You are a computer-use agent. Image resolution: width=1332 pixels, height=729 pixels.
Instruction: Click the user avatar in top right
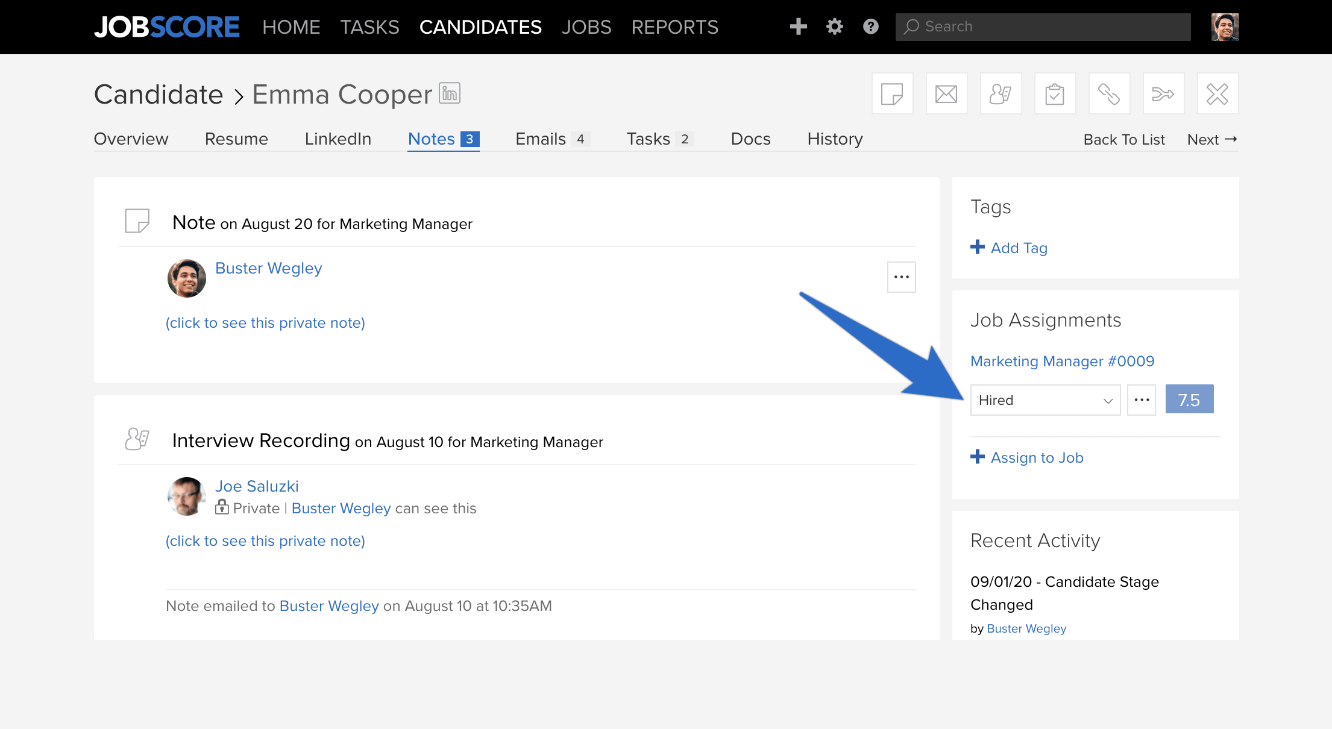click(x=1225, y=27)
